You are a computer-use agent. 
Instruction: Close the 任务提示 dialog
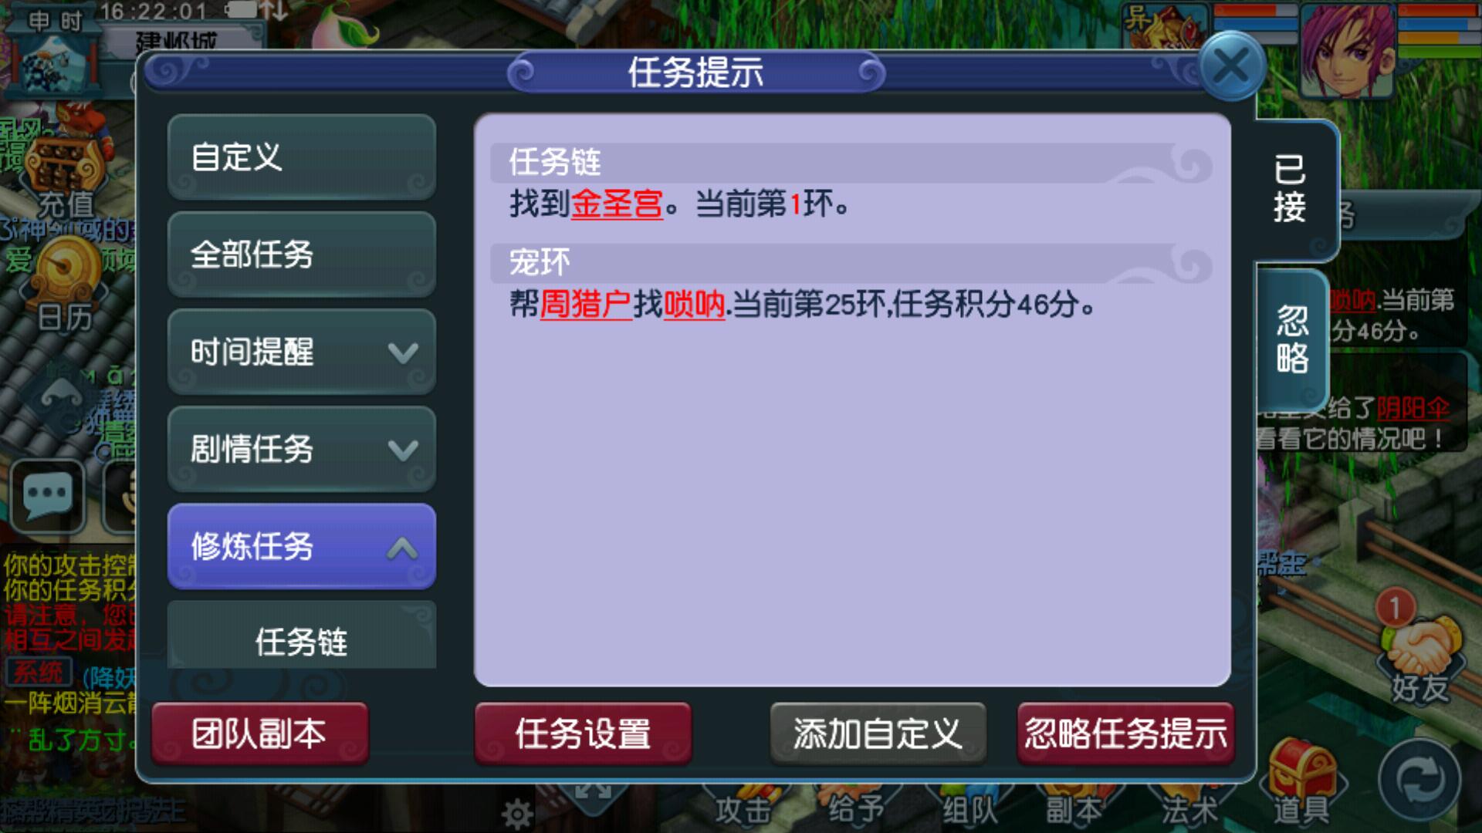(1231, 66)
